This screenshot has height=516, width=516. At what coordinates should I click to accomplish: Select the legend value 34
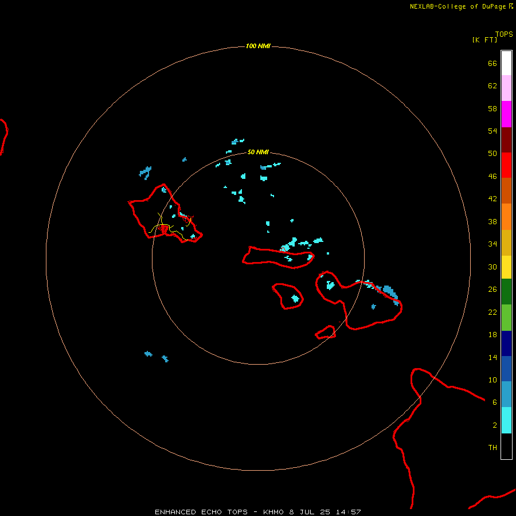[x=492, y=244]
